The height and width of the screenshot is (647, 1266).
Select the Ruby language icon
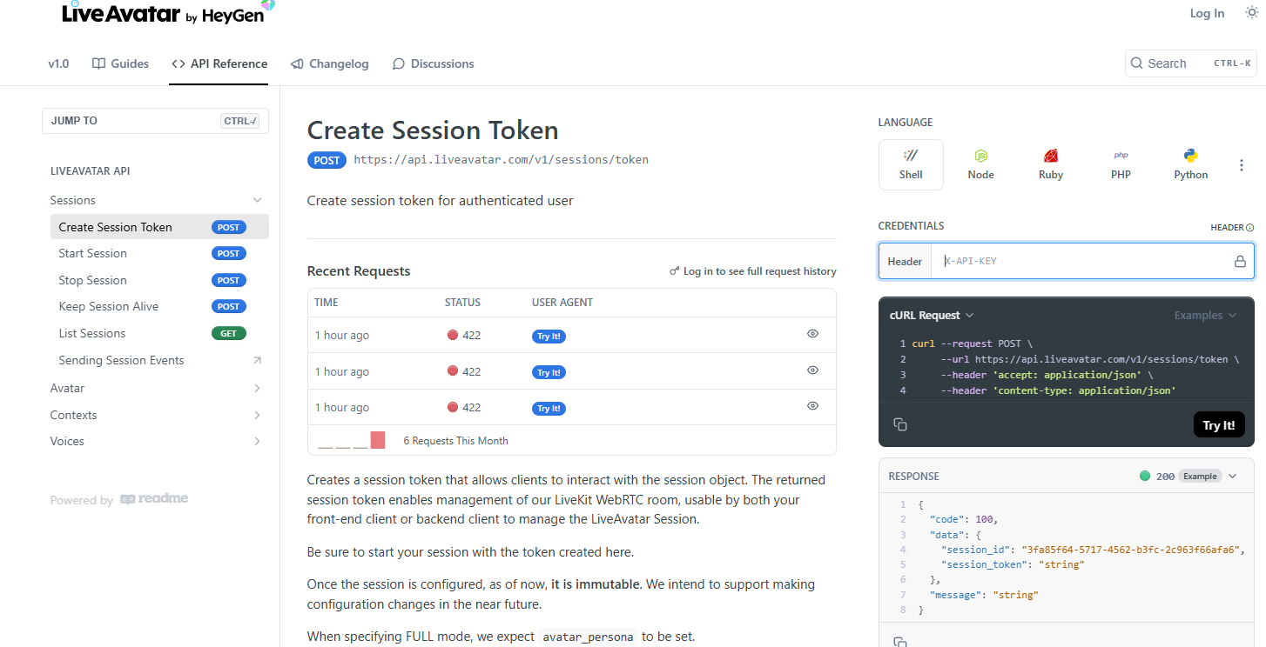click(1051, 164)
